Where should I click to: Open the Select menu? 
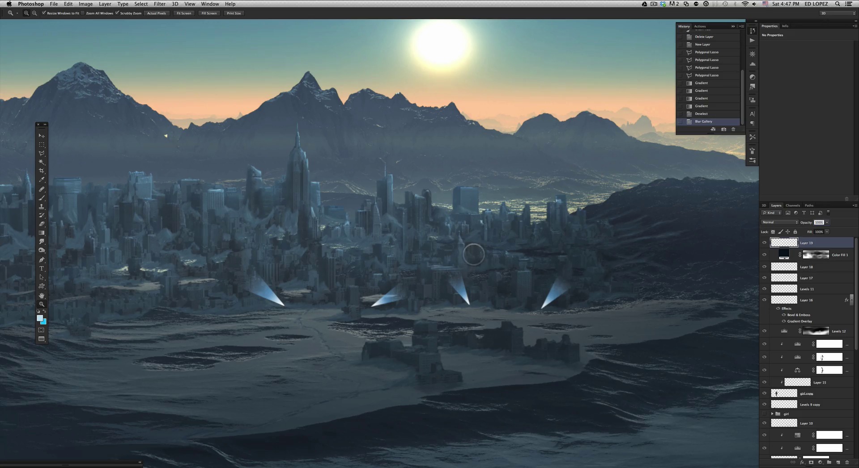(141, 4)
